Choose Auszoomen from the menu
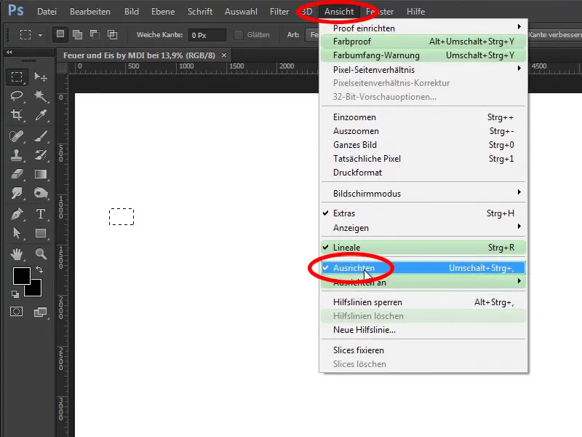This screenshot has width=582, height=437. (423, 131)
